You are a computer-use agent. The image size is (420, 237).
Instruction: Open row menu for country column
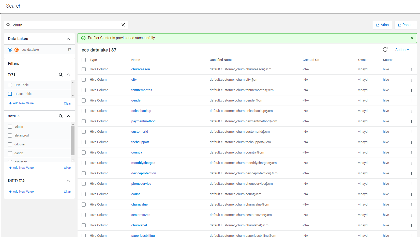coord(411,153)
